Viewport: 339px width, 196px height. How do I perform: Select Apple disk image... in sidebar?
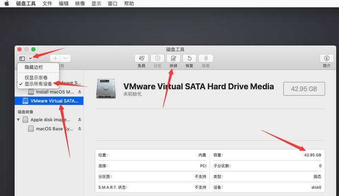click(50, 120)
